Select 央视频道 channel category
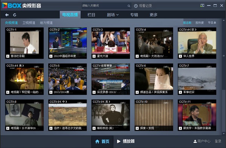 (x=11, y=23)
